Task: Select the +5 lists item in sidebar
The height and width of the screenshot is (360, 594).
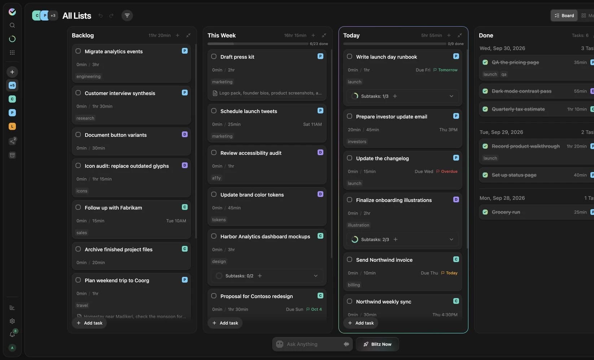Action: point(12,85)
